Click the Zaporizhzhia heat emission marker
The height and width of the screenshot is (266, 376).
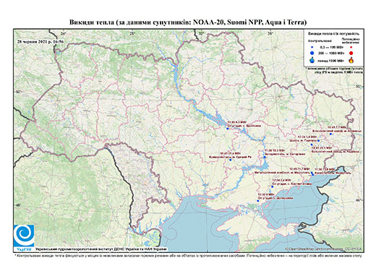265,157
